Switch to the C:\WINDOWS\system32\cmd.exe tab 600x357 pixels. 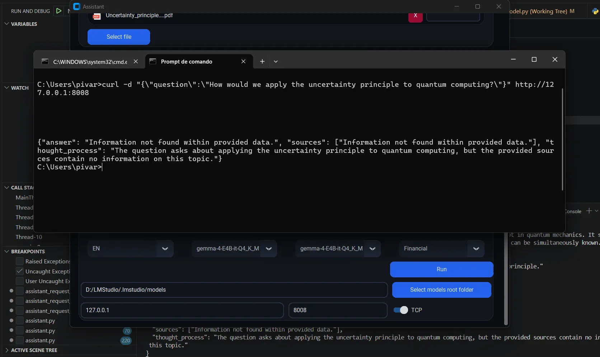90,62
